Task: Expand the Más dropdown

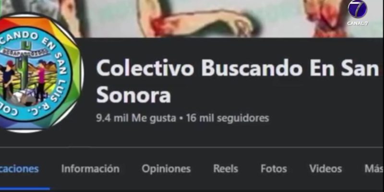Action: click(374, 169)
